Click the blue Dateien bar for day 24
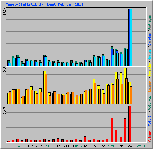153x149 pixels. tap(112, 52)
